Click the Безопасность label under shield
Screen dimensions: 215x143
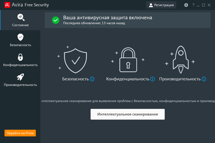pyautogui.click(x=75, y=79)
